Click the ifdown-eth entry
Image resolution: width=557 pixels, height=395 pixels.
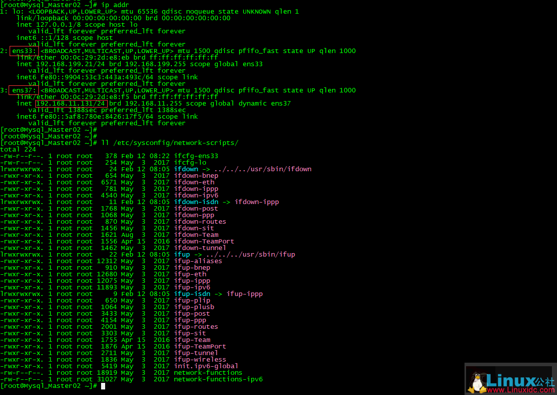[x=194, y=182]
